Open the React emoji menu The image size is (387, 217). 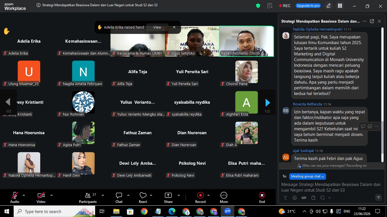tap(143, 197)
